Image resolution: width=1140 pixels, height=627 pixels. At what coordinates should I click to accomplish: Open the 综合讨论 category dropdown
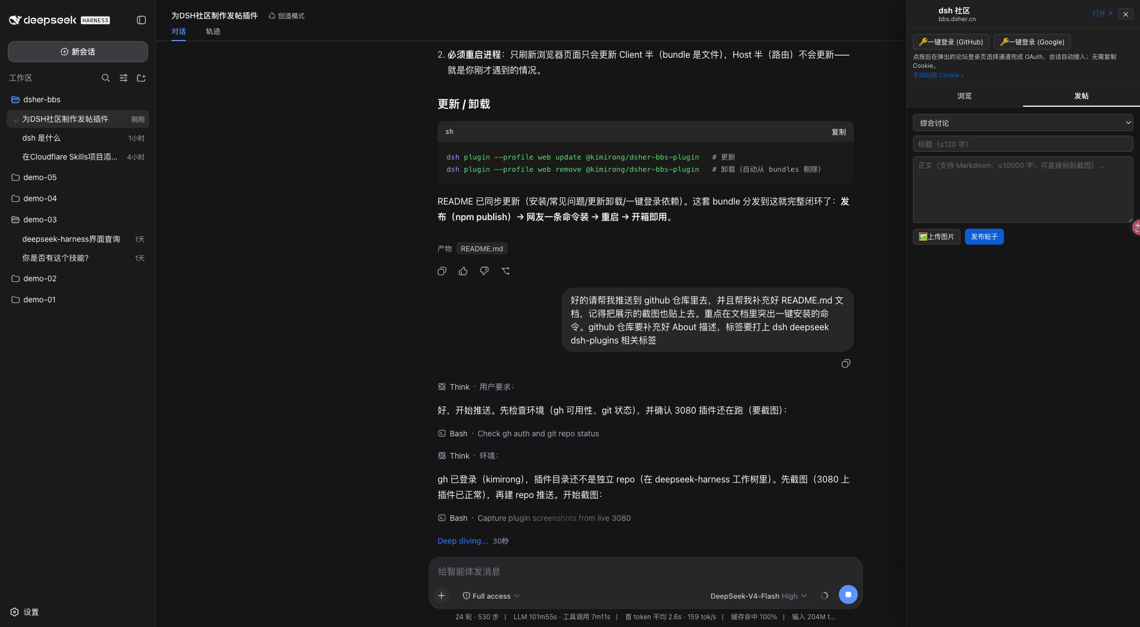pos(1023,123)
